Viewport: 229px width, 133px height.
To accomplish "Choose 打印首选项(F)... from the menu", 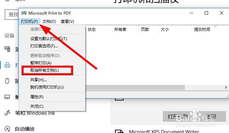I will [44, 46].
